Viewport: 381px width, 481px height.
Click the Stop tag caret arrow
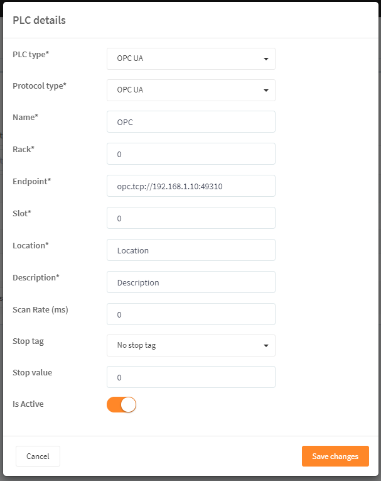(266, 346)
